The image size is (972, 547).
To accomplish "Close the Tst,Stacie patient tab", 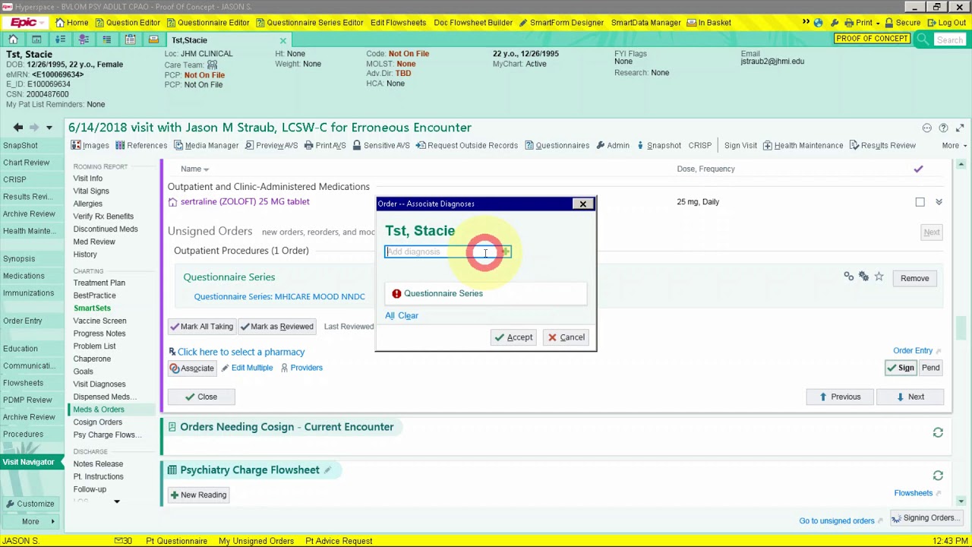I will click(x=283, y=40).
